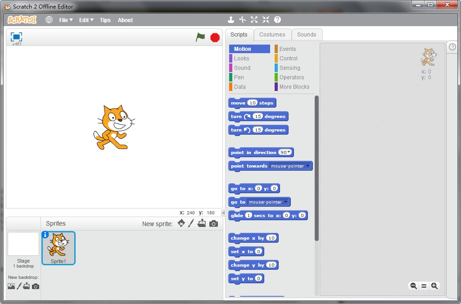Switch to the Costumes tab
This screenshot has height=304, width=461.
[x=272, y=35]
